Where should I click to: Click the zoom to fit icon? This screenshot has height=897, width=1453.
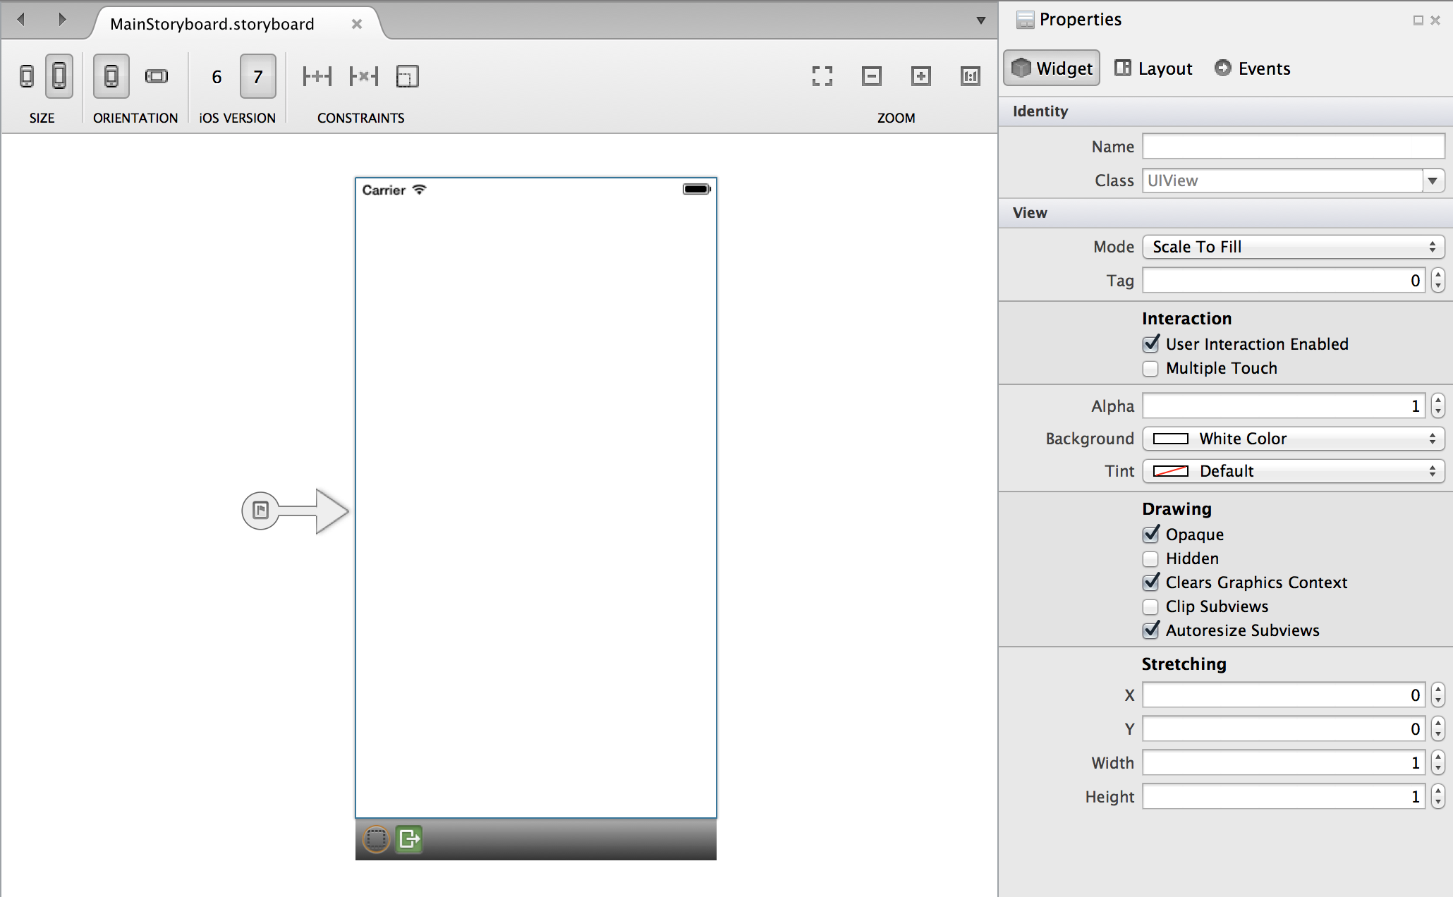822,76
